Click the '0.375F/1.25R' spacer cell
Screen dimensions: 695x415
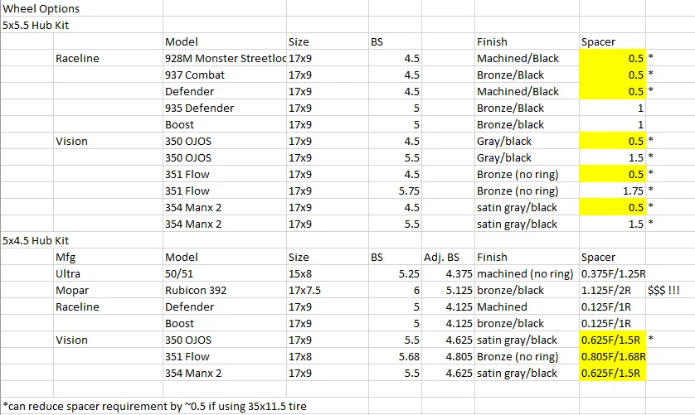612,273
